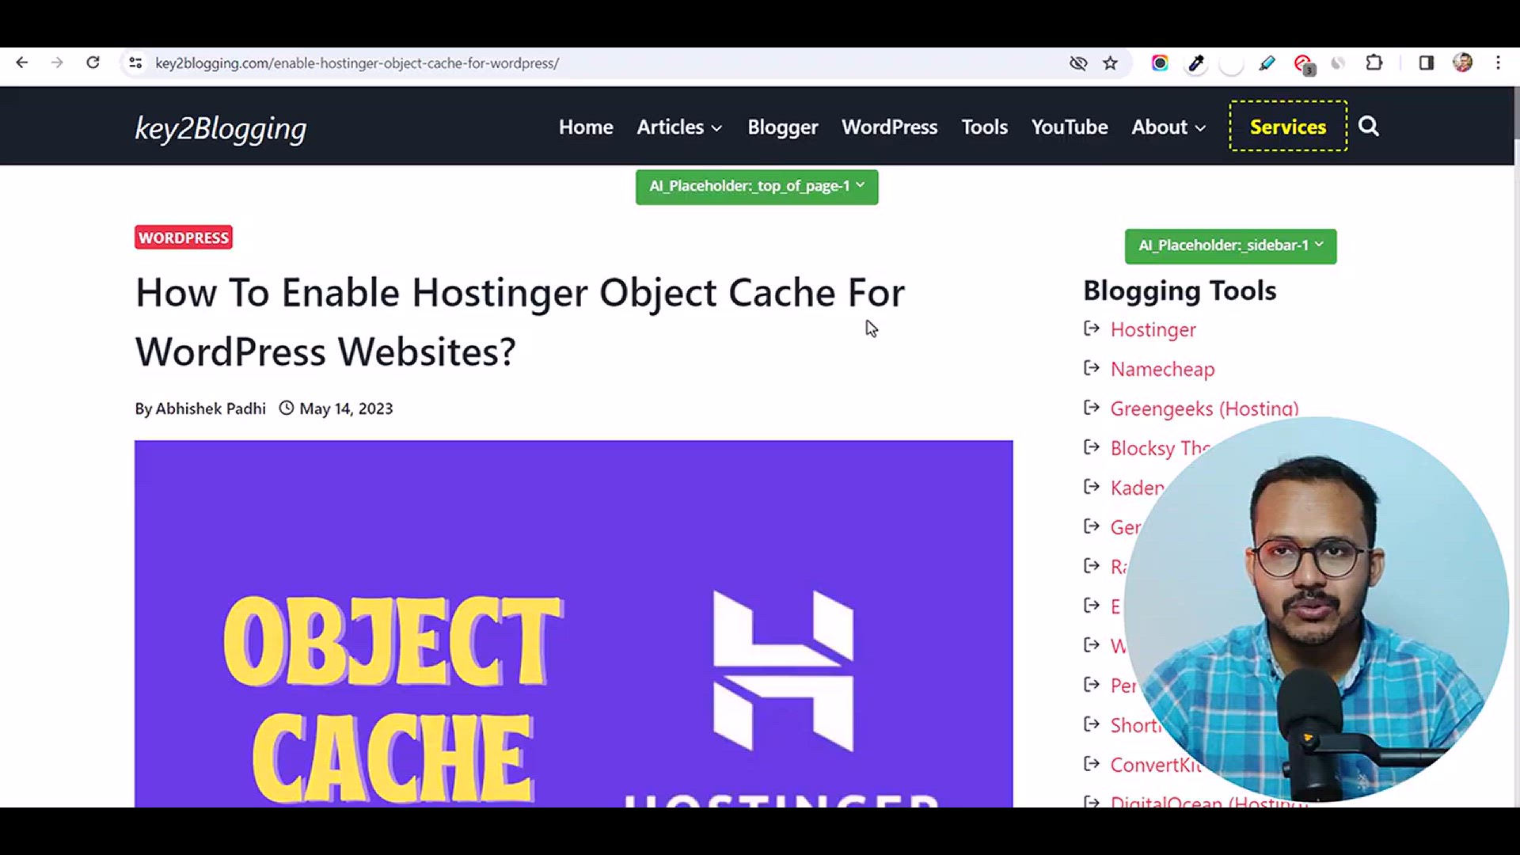Open the Greengeeks (Hosting) sidebar link

(x=1204, y=408)
